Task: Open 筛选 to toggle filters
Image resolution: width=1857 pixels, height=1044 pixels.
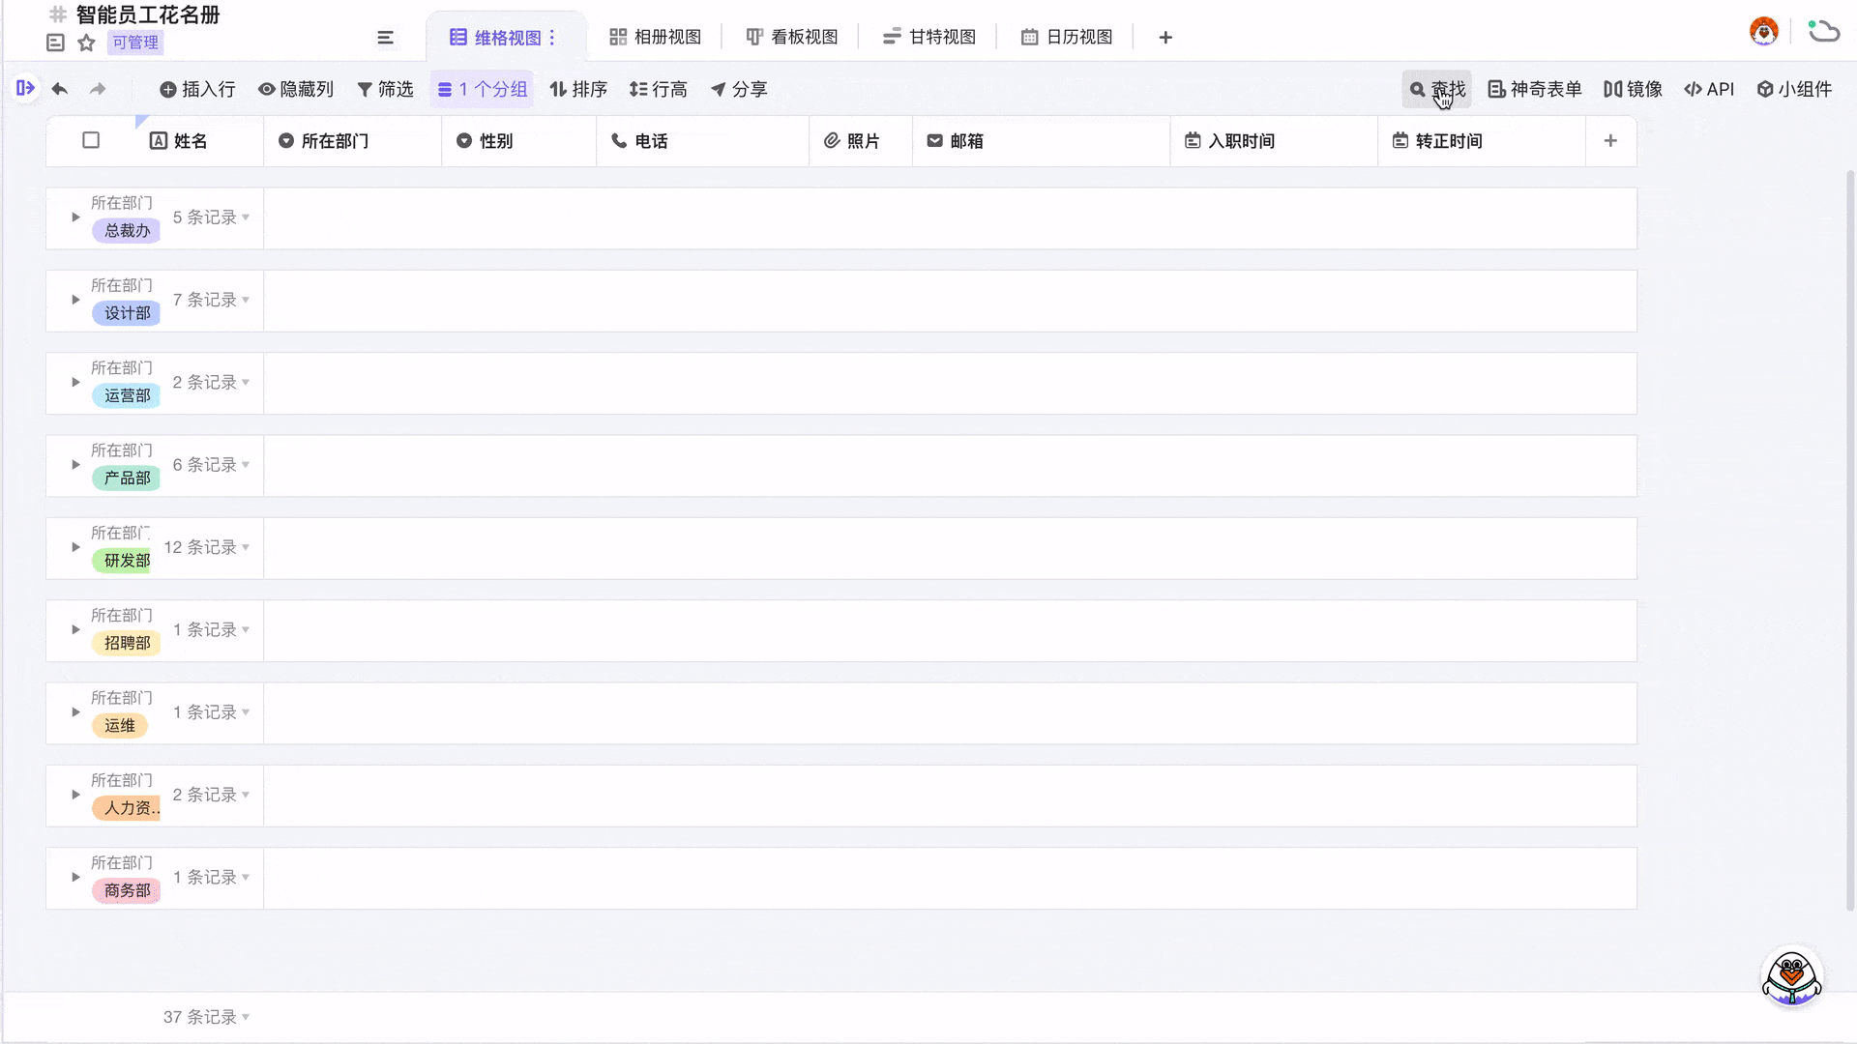Action: [384, 88]
